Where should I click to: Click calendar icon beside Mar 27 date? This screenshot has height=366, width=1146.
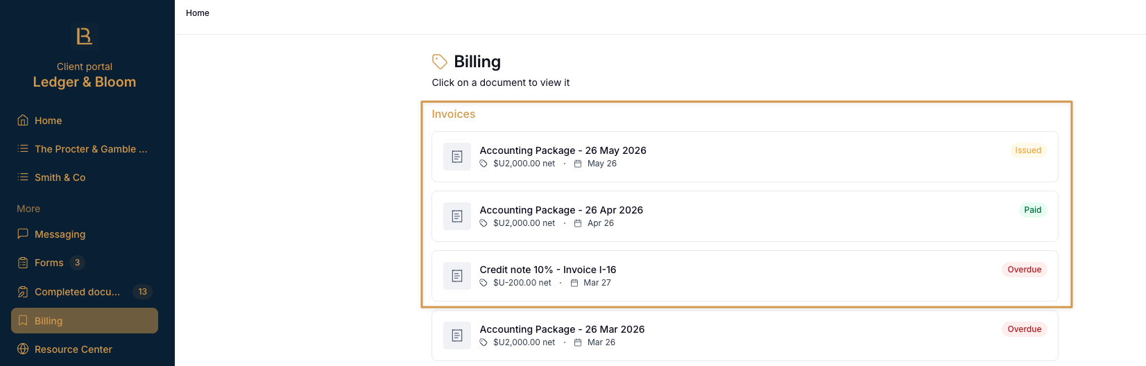pyautogui.click(x=574, y=283)
